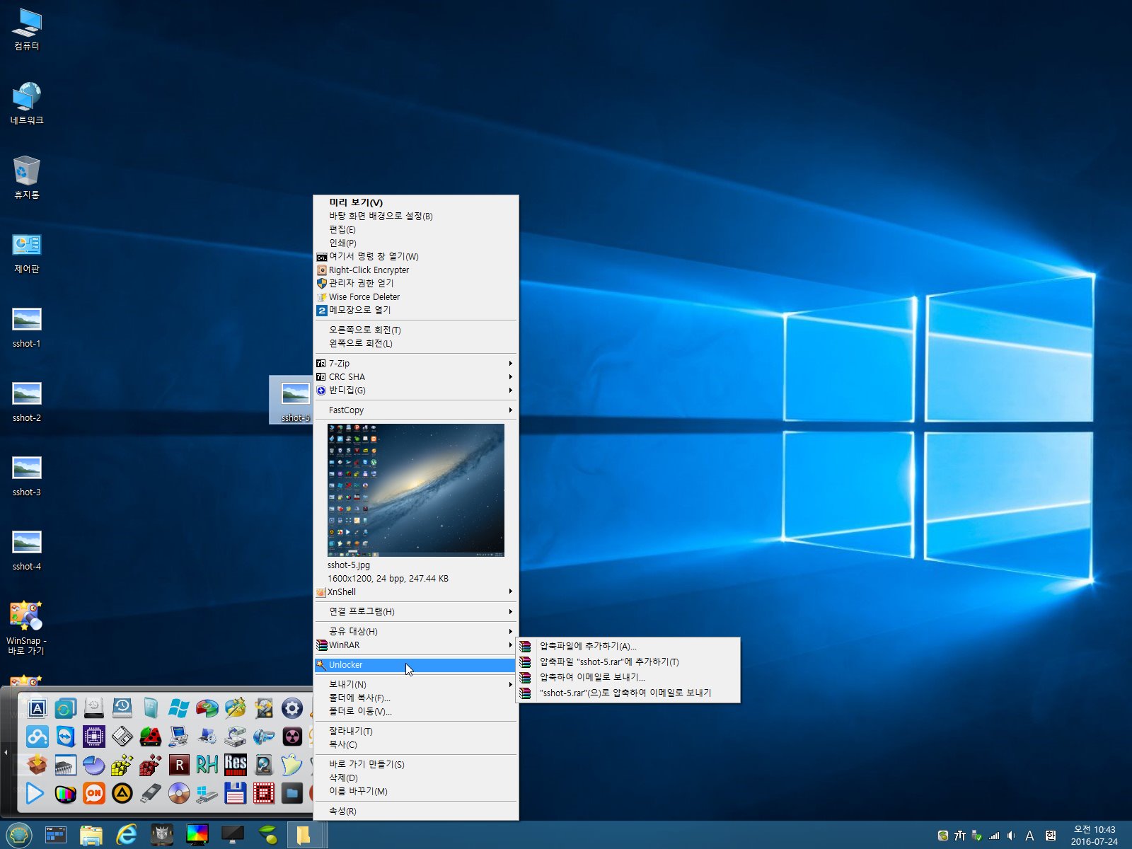Open the USB flash drive icon in launcher
The image size is (1132, 849).
click(150, 793)
